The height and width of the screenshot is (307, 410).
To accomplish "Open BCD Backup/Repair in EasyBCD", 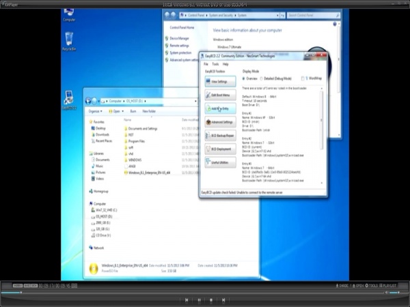I will (220, 136).
